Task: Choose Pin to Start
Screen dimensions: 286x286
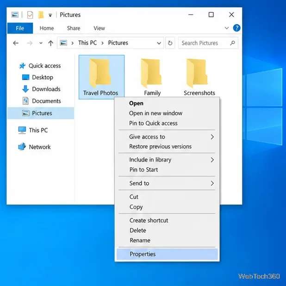Action: (167, 170)
